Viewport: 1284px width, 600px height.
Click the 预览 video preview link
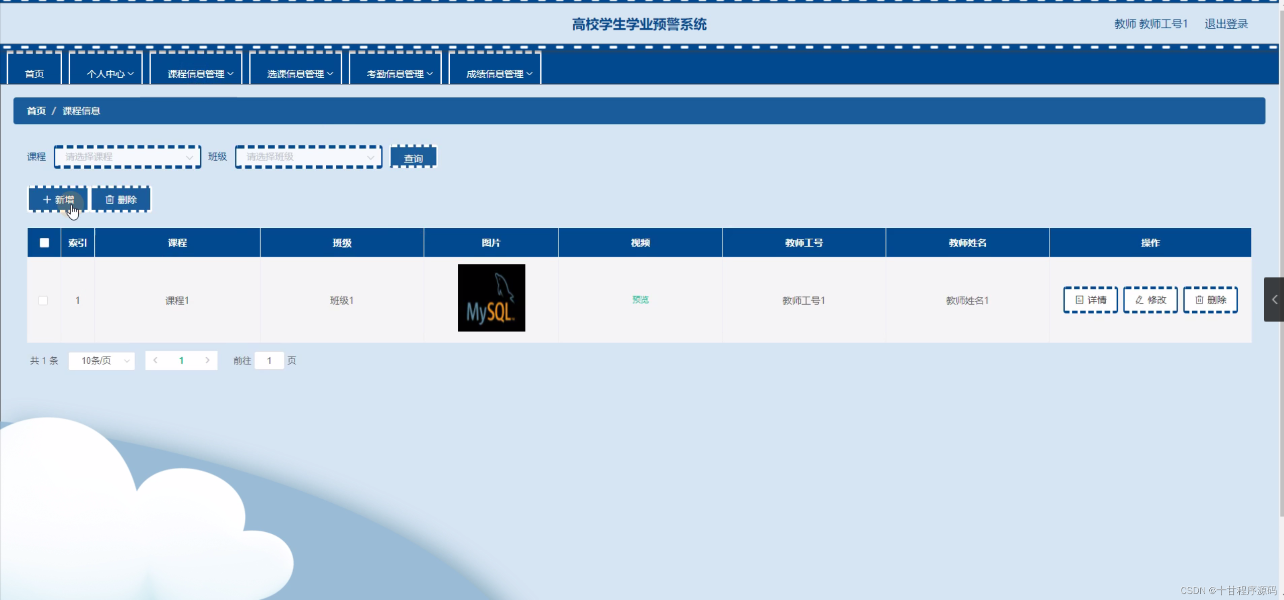640,299
